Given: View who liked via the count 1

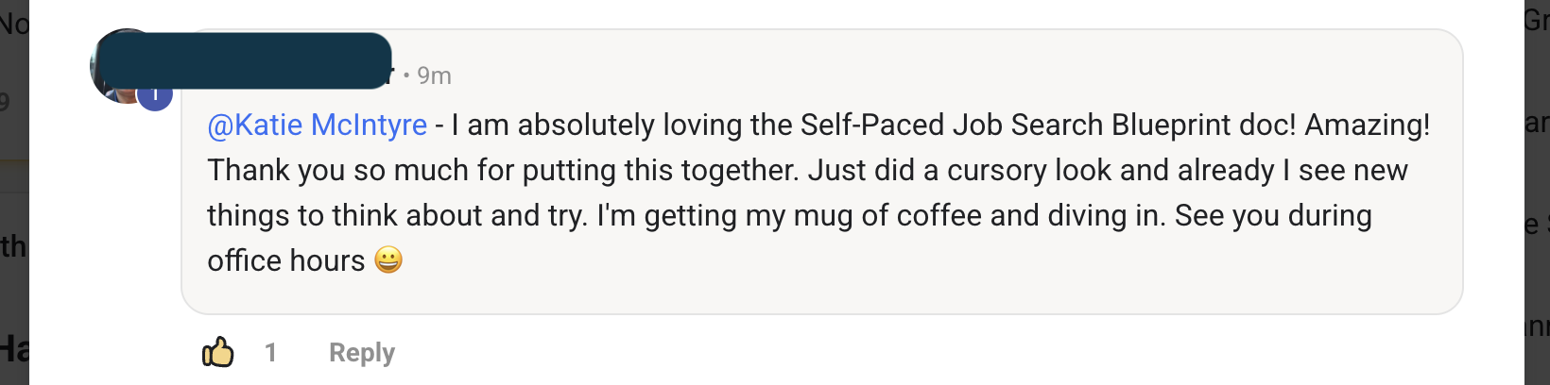Looking at the screenshot, I should (271, 353).
